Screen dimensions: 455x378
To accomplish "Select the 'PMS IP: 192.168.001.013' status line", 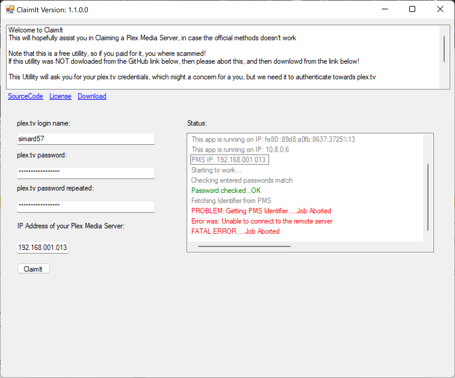I will 229,160.
